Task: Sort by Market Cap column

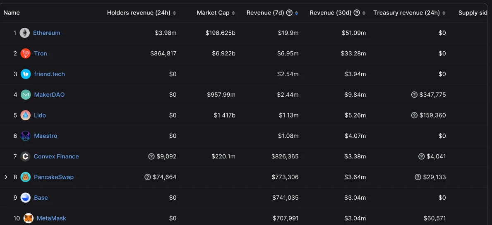Action: (x=233, y=13)
